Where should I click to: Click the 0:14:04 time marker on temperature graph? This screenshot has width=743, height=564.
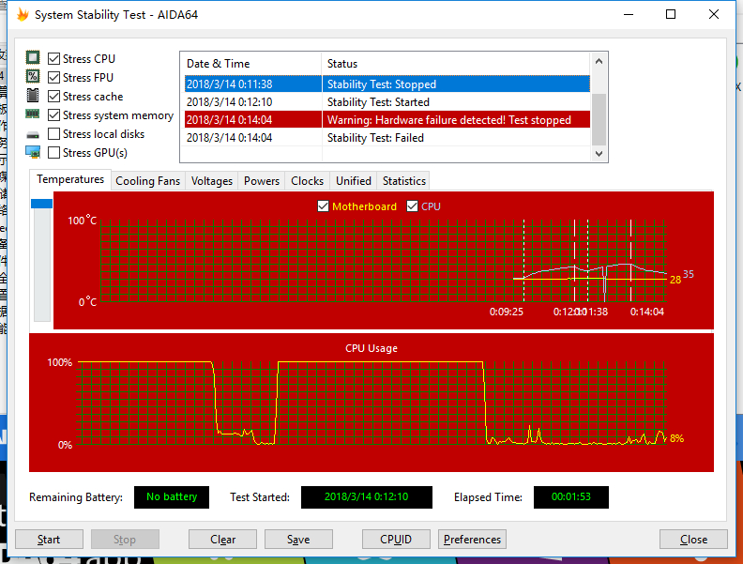pyautogui.click(x=646, y=312)
